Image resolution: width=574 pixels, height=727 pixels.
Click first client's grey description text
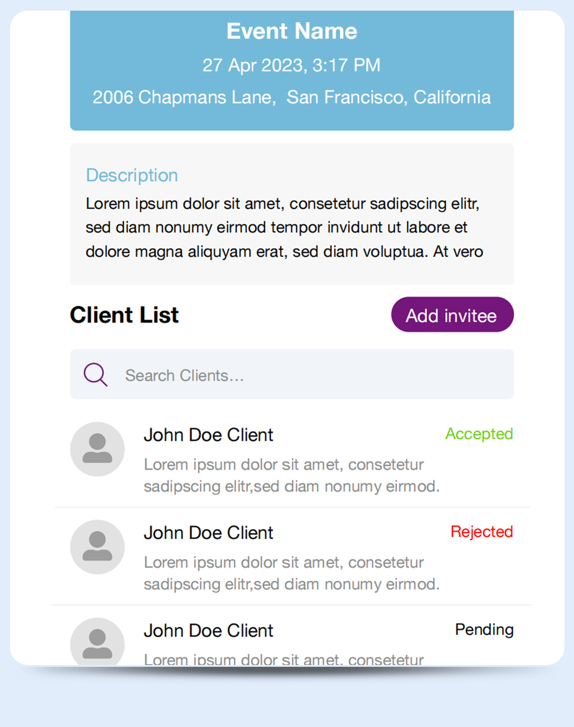click(292, 476)
